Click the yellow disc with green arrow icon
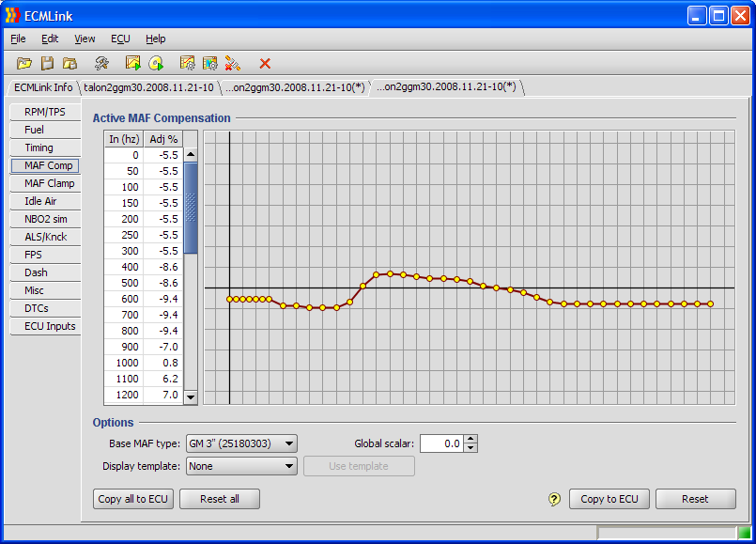Image resolution: width=756 pixels, height=544 pixels. tap(156, 63)
